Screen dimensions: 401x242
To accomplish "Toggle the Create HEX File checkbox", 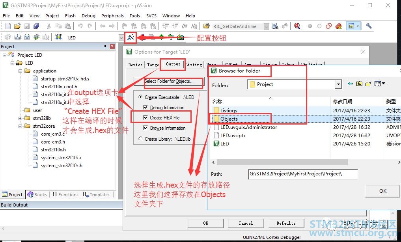I will pyautogui.click(x=145, y=117).
